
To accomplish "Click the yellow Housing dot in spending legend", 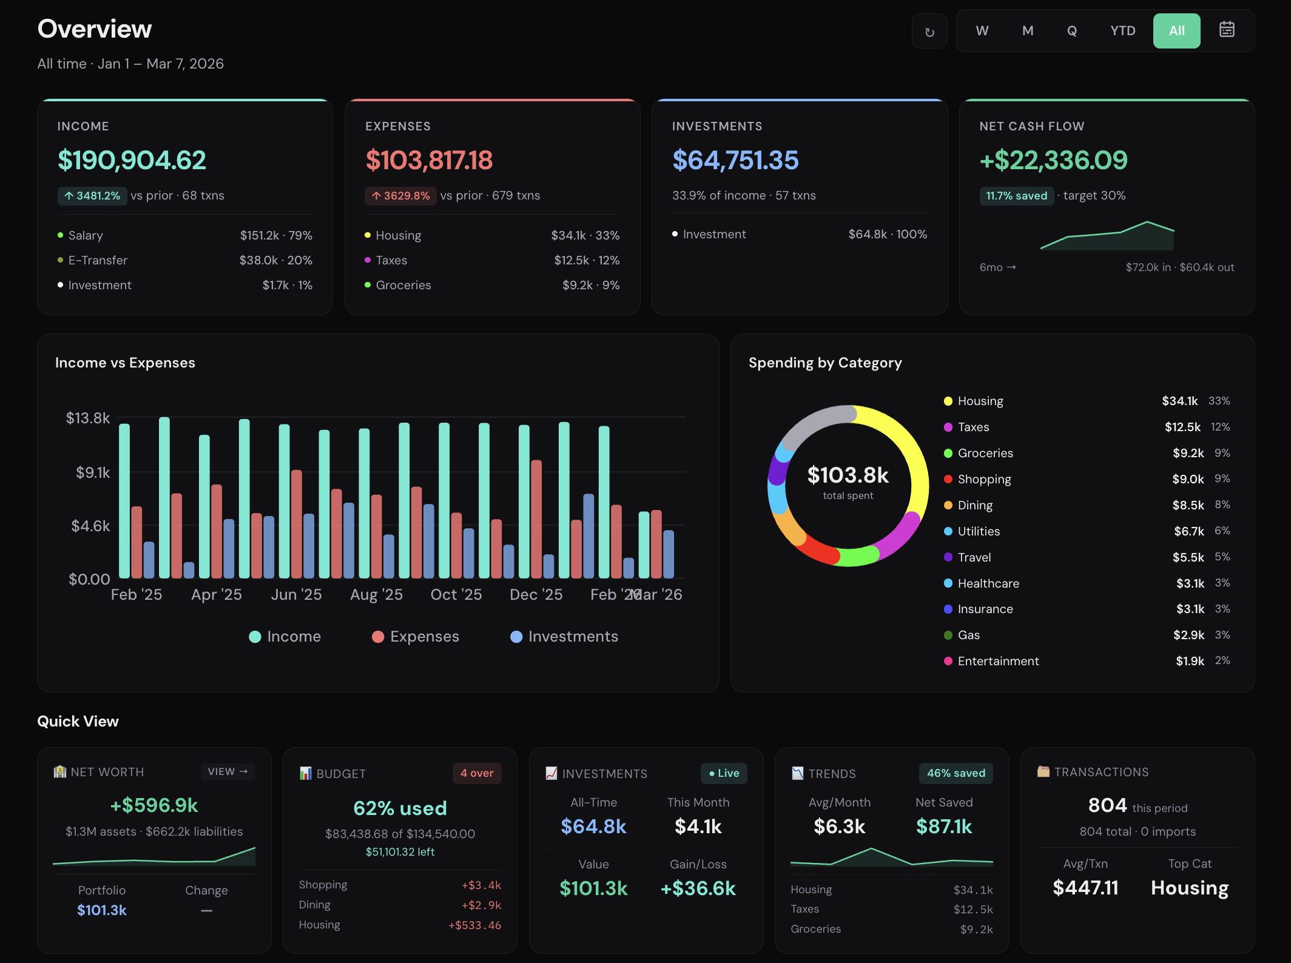I will pyautogui.click(x=948, y=401).
